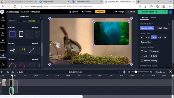Add the orange circle element
Viewport: 174px width, 98px height.
tap(13, 66)
